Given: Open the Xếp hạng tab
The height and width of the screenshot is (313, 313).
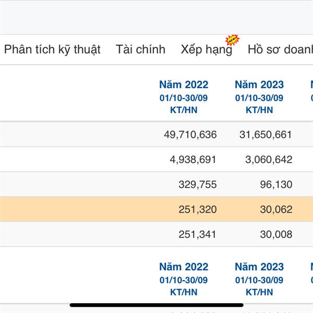Looking at the screenshot, I should click(206, 50).
